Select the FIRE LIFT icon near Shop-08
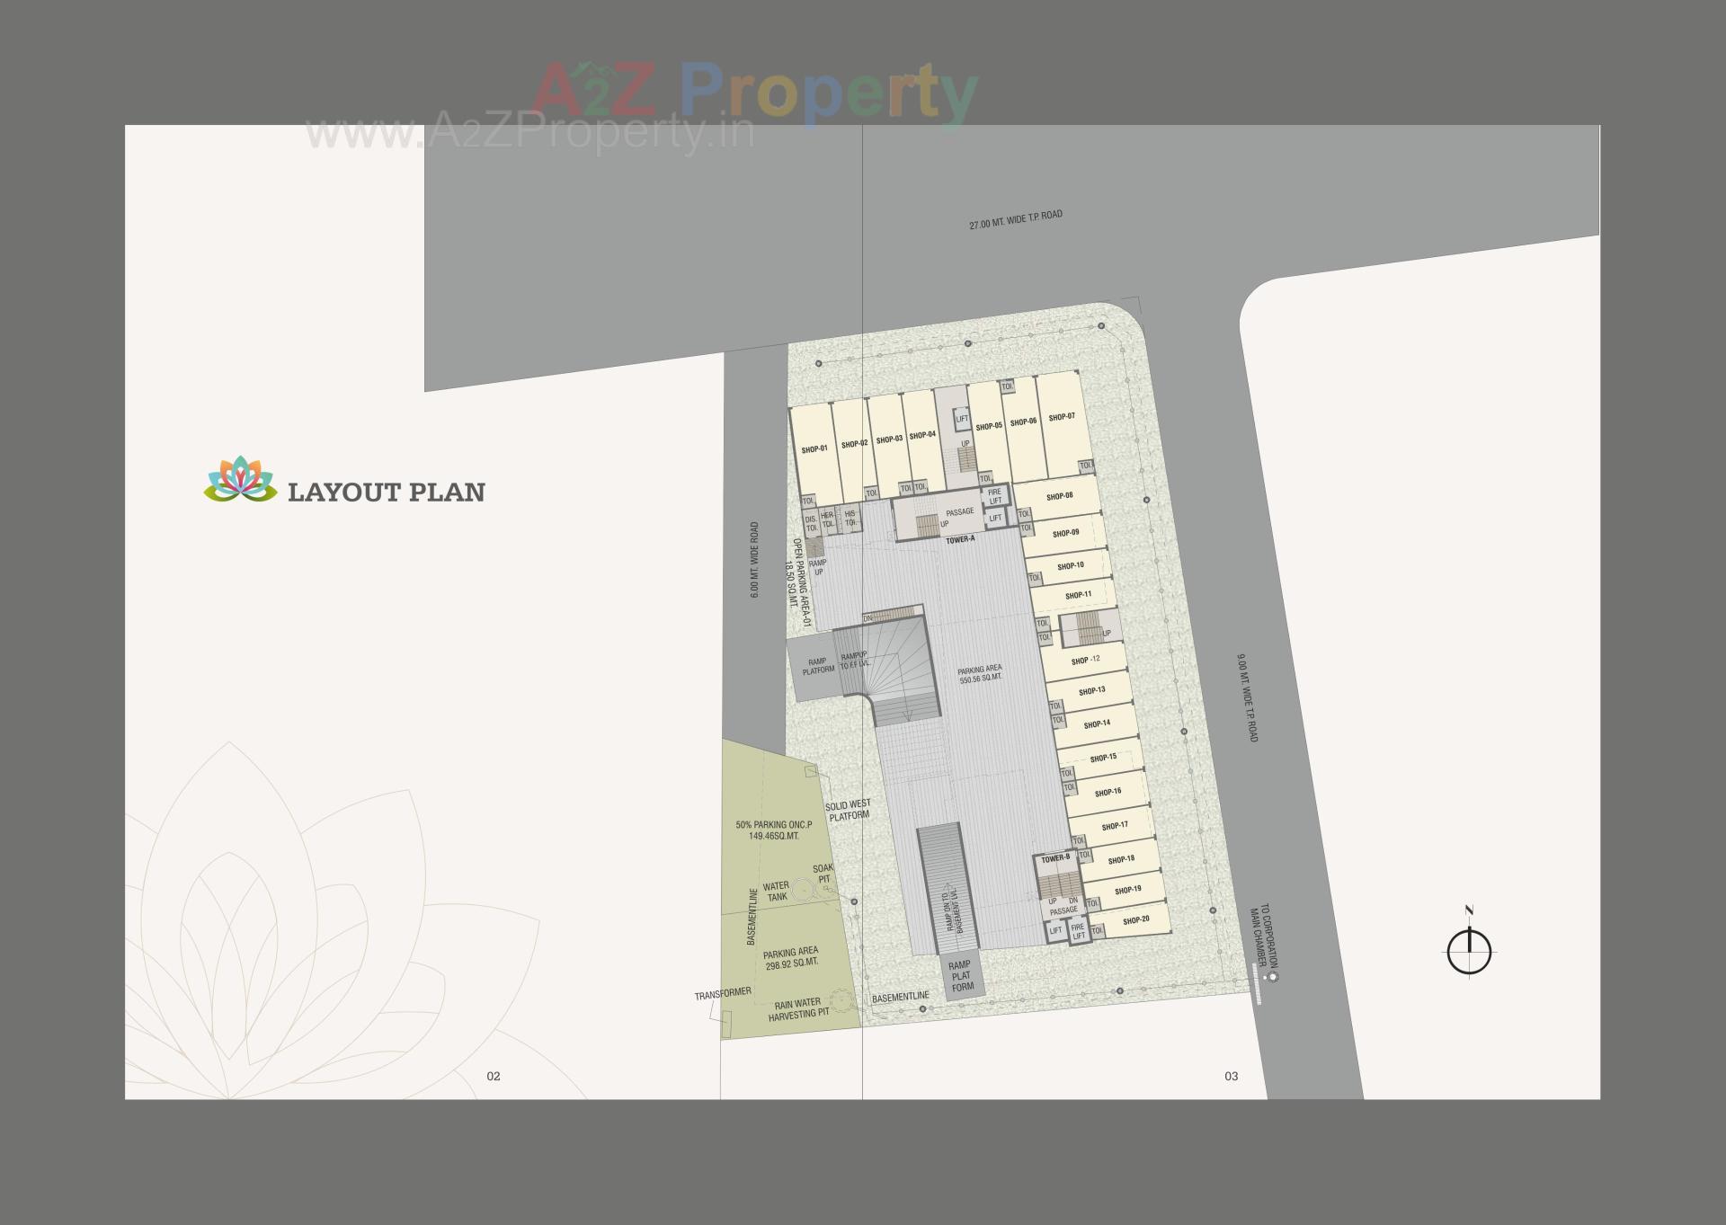Viewport: 1726px width, 1225px height. [993, 494]
